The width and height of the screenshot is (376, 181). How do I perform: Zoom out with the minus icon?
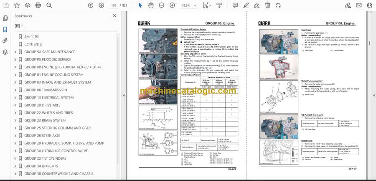pos(162,5)
